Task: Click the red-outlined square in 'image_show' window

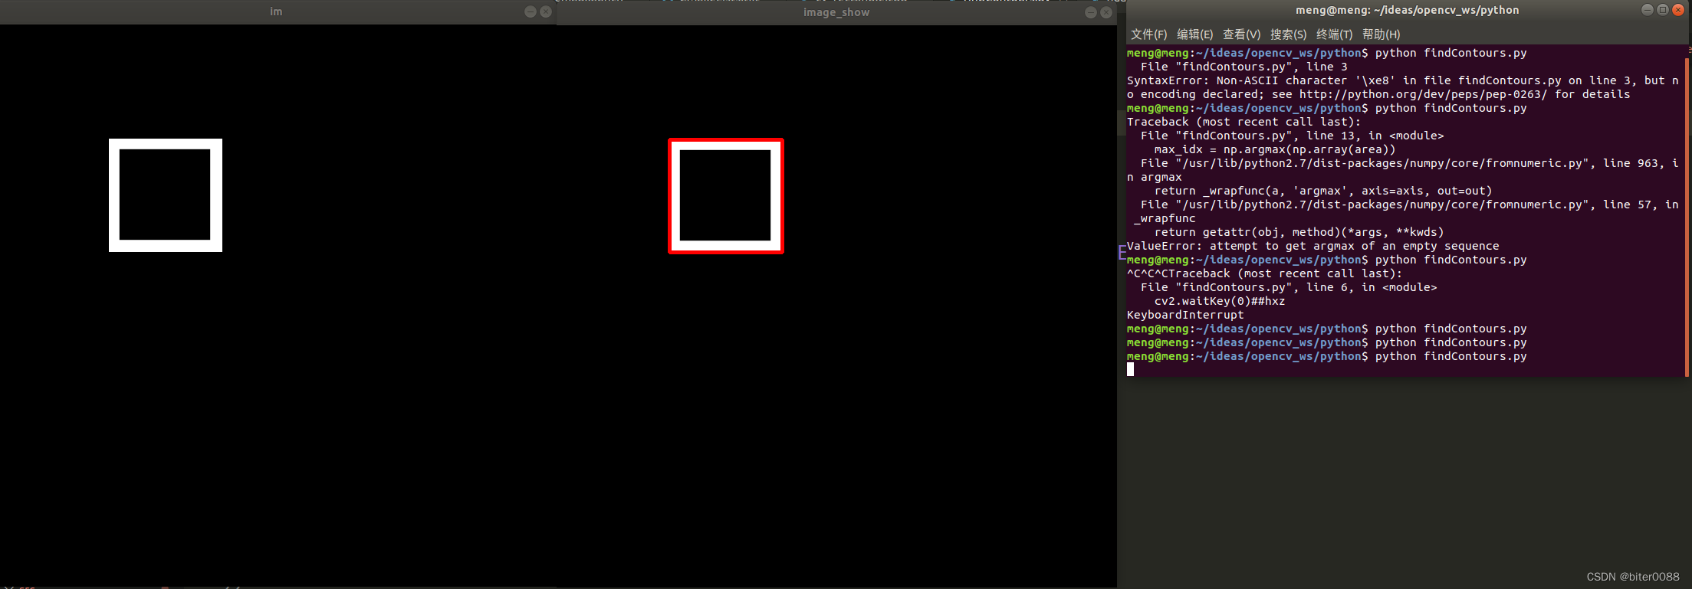Action: coord(726,196)
